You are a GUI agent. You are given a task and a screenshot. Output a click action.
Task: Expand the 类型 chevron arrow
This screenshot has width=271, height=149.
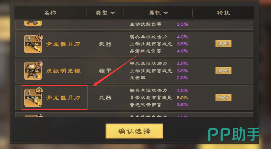[113, 13]
